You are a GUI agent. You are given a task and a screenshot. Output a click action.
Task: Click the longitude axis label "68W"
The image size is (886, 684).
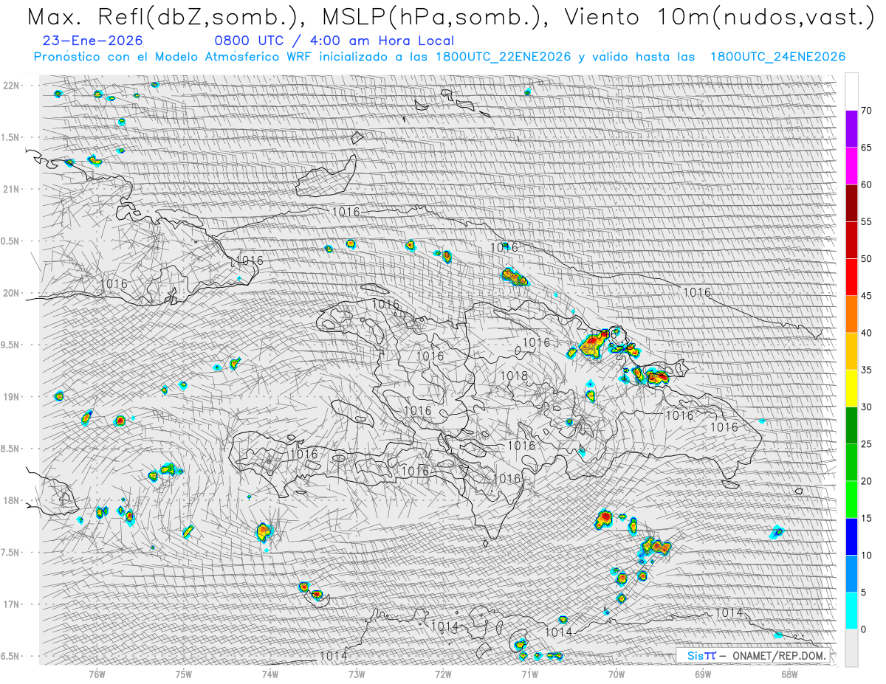click(789, 674)
